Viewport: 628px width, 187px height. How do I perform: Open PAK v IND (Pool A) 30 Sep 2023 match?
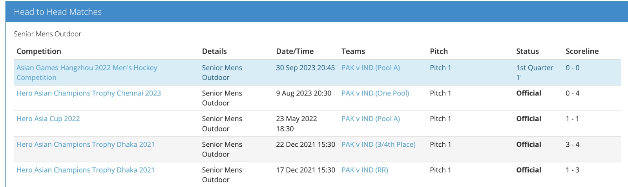[x=371, y=68]
